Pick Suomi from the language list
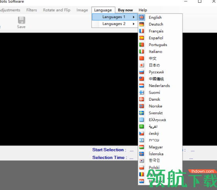217x190 pixels. coord(160,92)
